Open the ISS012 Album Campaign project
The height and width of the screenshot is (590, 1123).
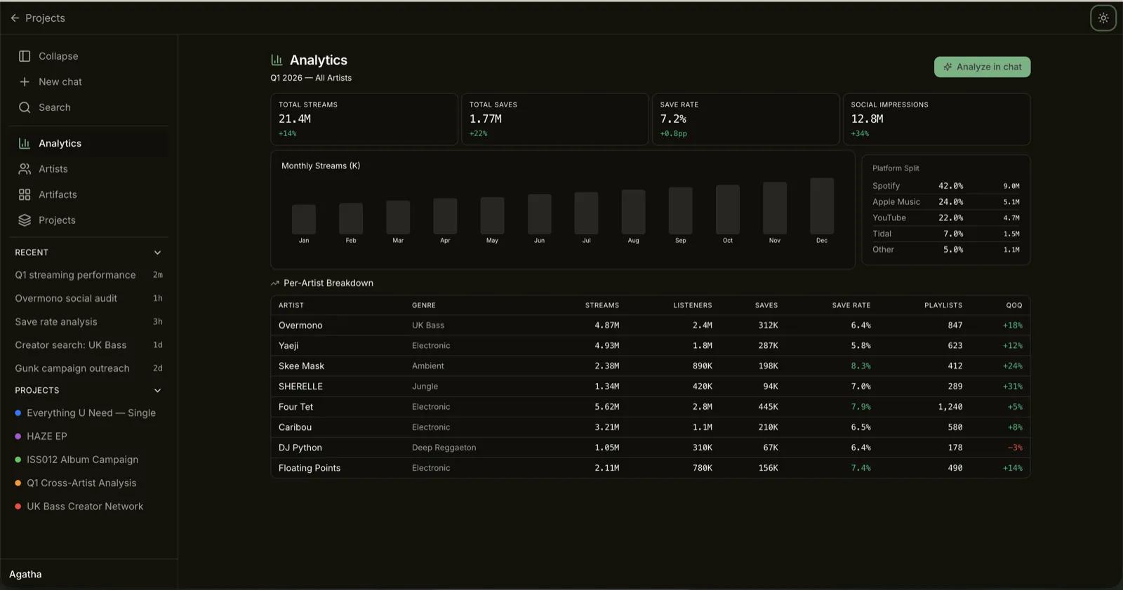(x=89, y=460)
